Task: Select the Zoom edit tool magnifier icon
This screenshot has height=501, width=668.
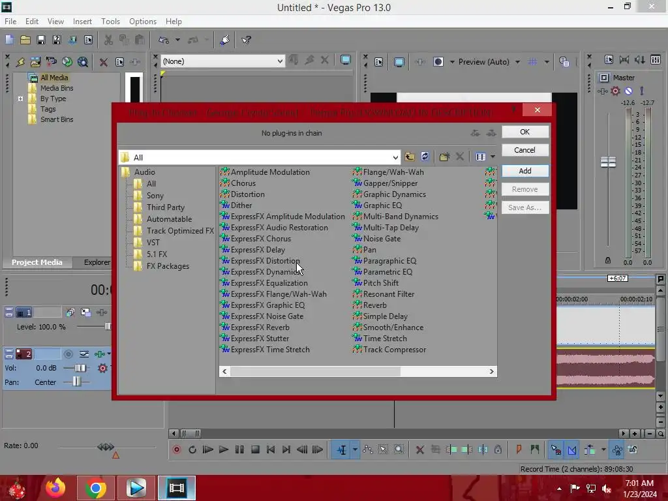Action: tap(399, 449)
